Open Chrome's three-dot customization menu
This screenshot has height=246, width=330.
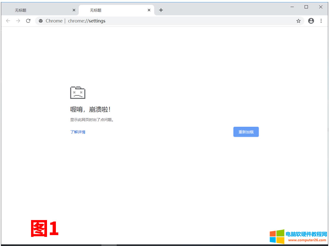[x=321, y=21]
